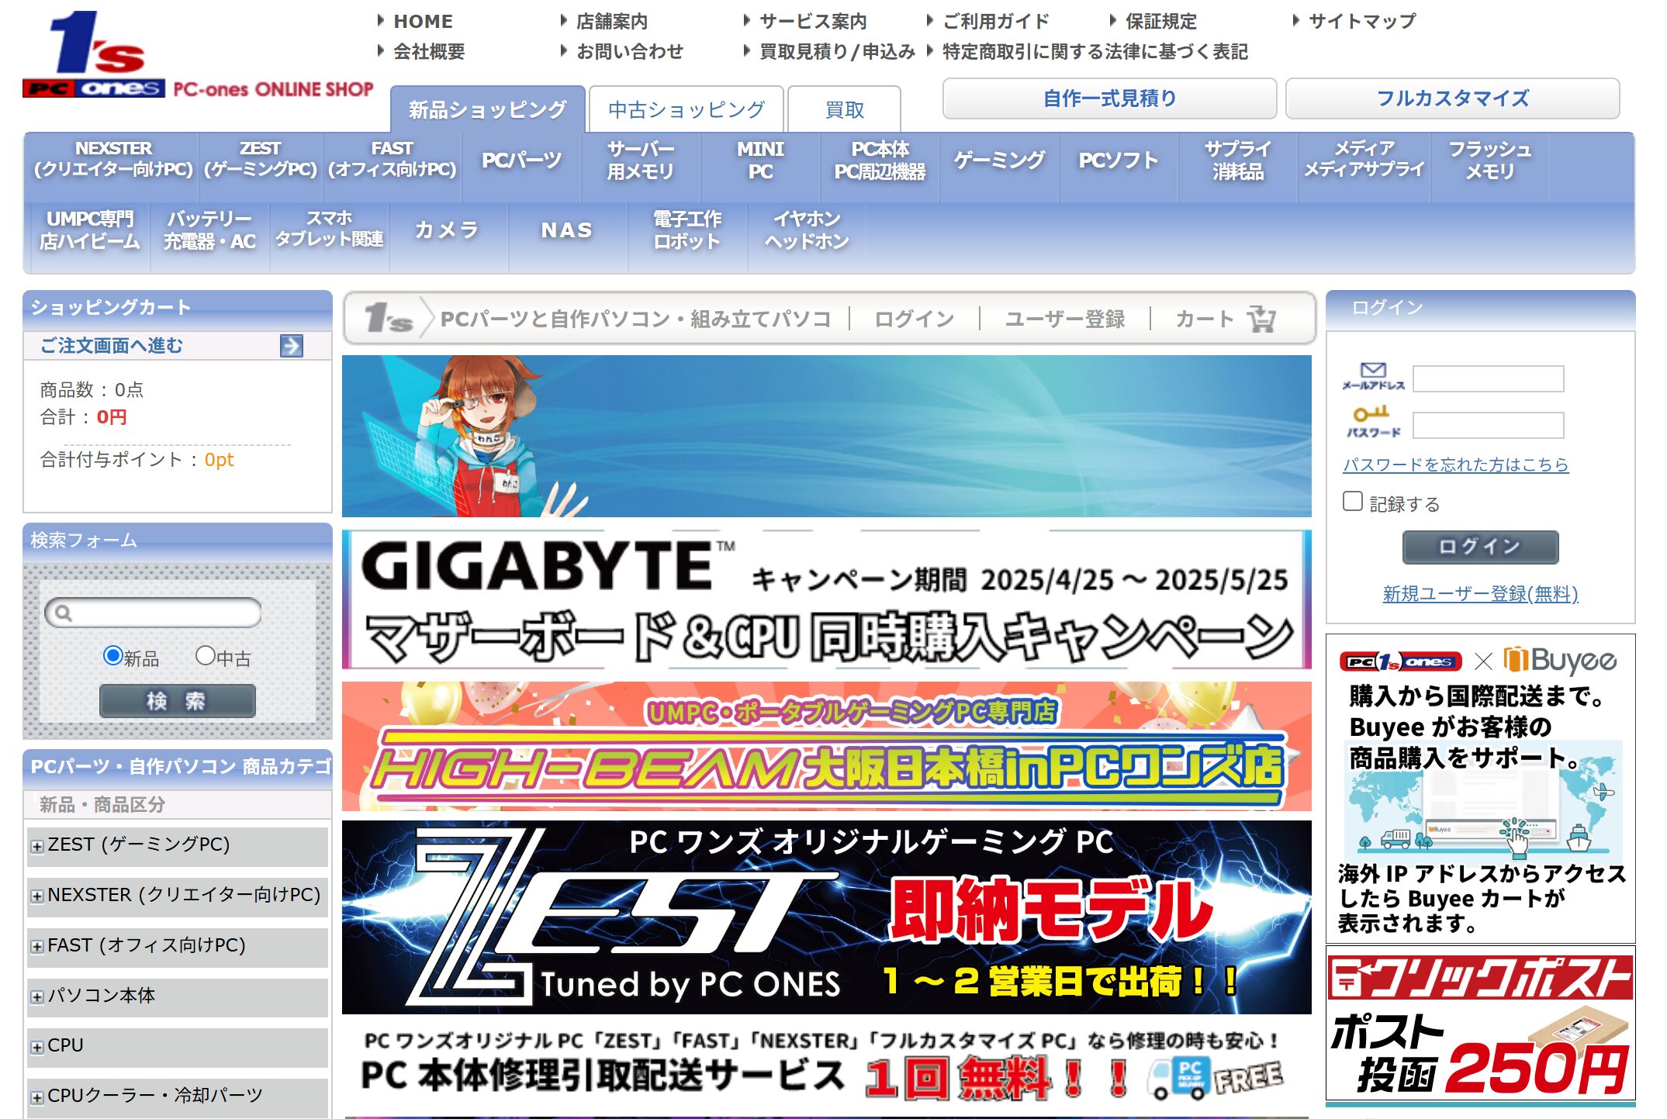The height and width of the screenshot is (1119, 1667).
Task: Open the NEXSTER (クリエイター向けPC) menu item
Action: 113,161
